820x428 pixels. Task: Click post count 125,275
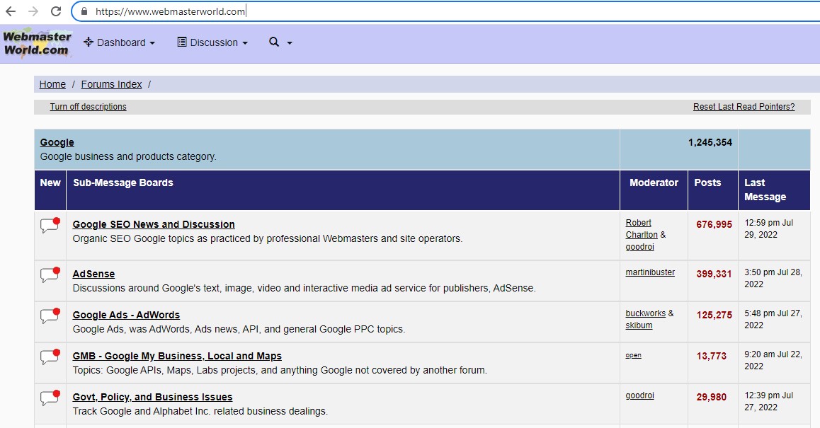(x=714, y=315)
